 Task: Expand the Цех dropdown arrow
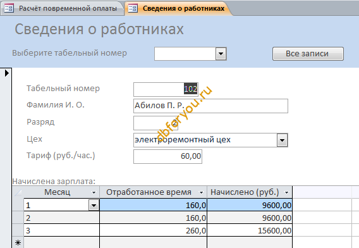282,140
